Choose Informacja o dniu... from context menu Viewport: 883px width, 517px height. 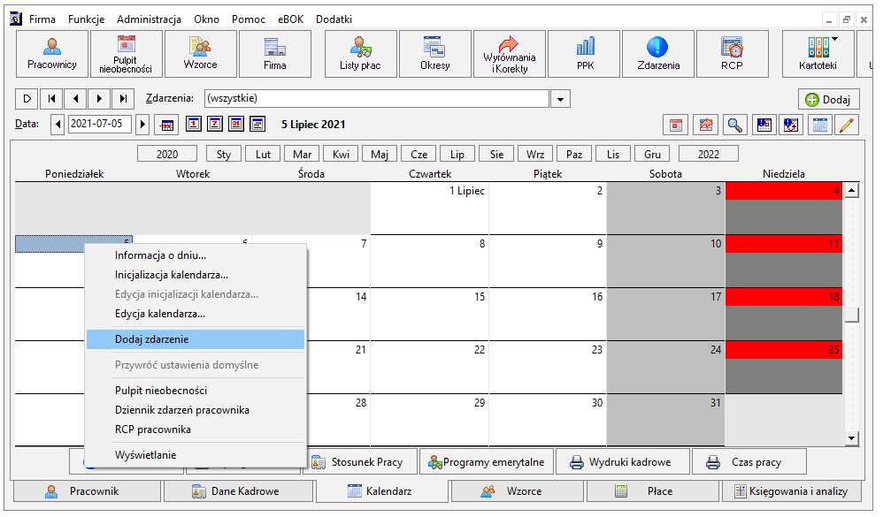coord(196,255)
